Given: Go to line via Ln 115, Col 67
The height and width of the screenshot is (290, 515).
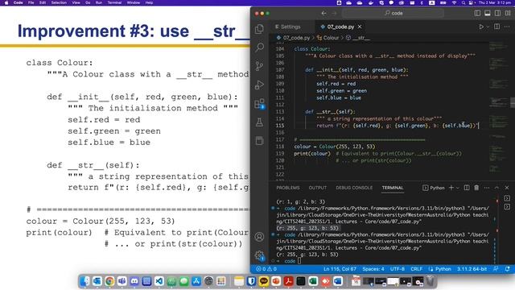Looking at the screenshot, I should 340,269.
